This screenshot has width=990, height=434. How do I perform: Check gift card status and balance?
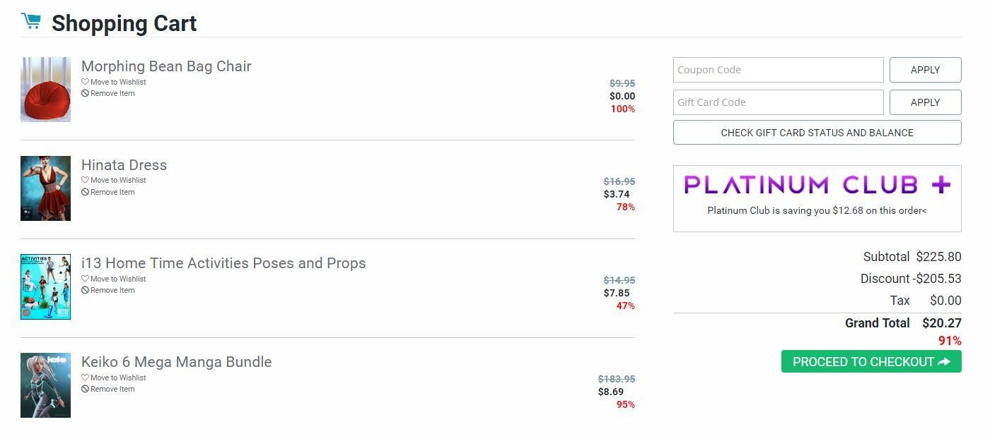point(817,133)
